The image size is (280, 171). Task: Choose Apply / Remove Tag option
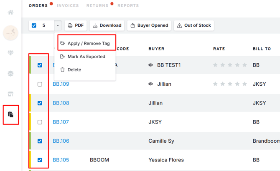coord(85,43)
